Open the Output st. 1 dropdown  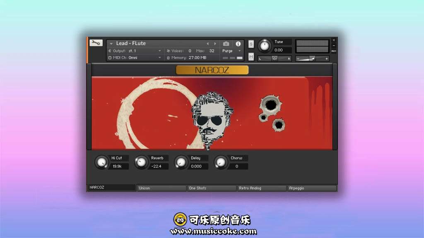point(135,51)
